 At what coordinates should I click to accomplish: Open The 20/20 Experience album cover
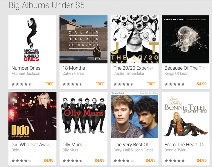(x=134, y=39)
